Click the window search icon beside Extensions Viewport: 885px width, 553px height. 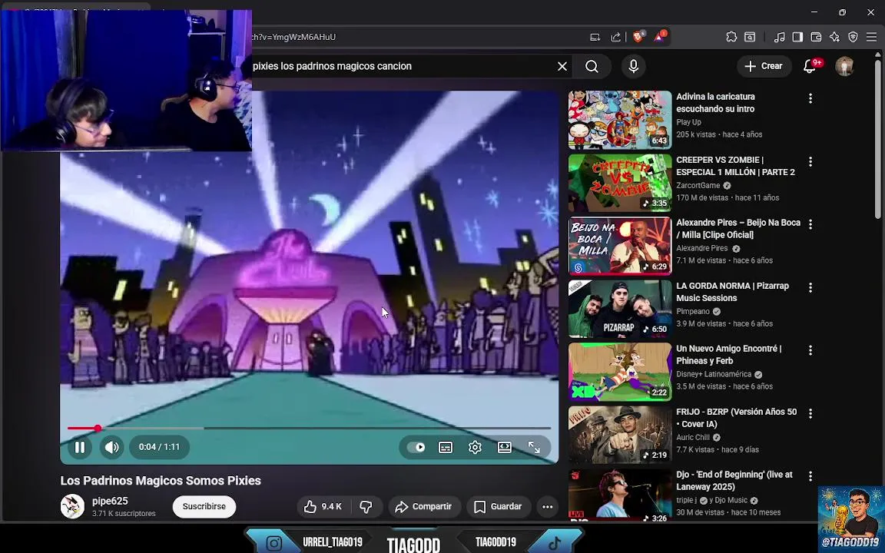[750, 37]
